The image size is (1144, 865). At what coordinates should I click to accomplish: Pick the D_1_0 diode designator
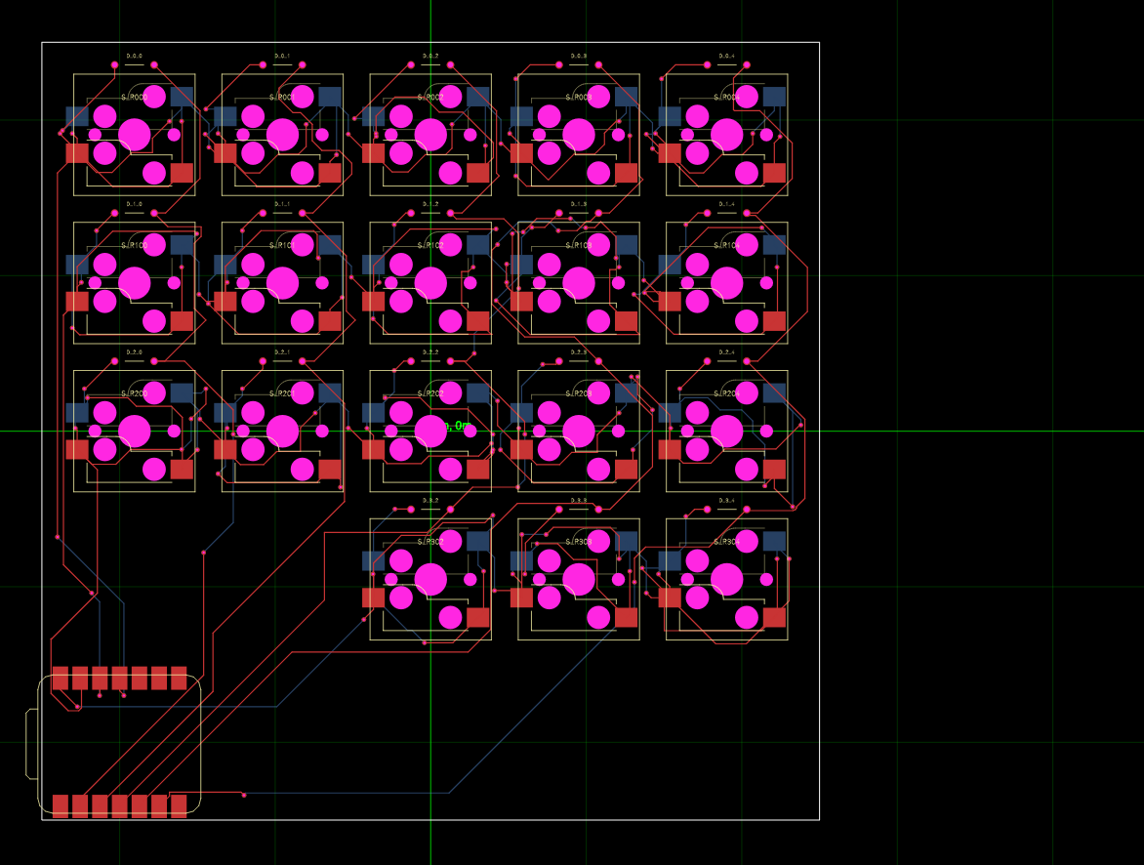135,204
